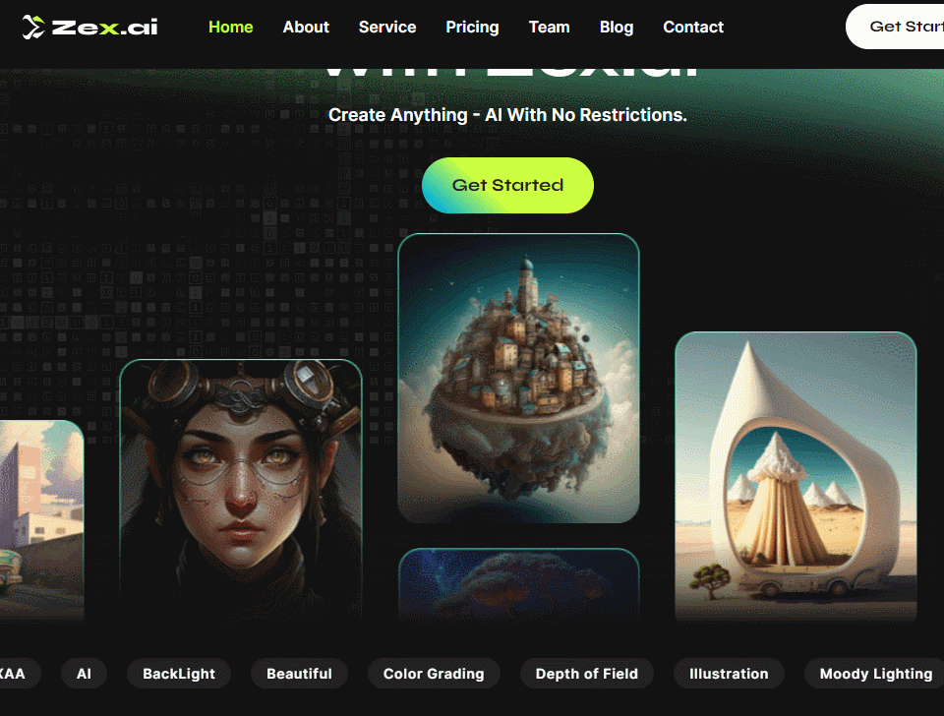
Task: Select the AI tag pill
Action: 84,674
